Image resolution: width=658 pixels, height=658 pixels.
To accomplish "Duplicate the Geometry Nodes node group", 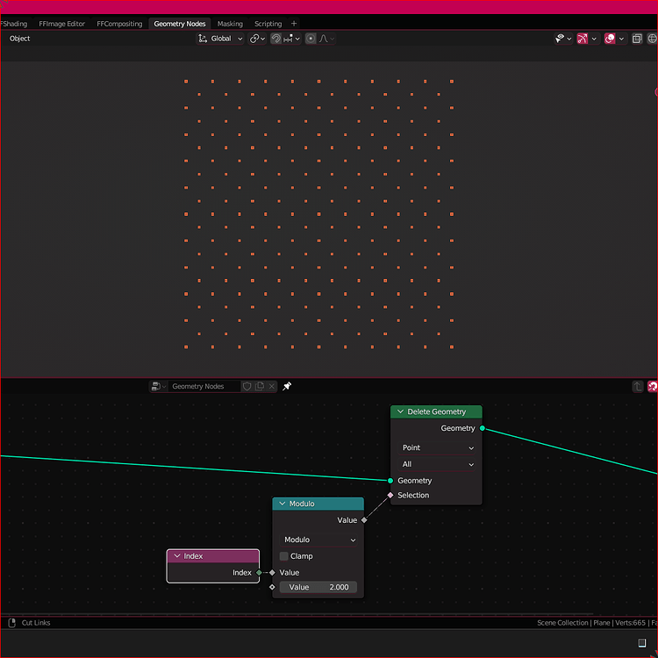I will [x=260, y=386].
